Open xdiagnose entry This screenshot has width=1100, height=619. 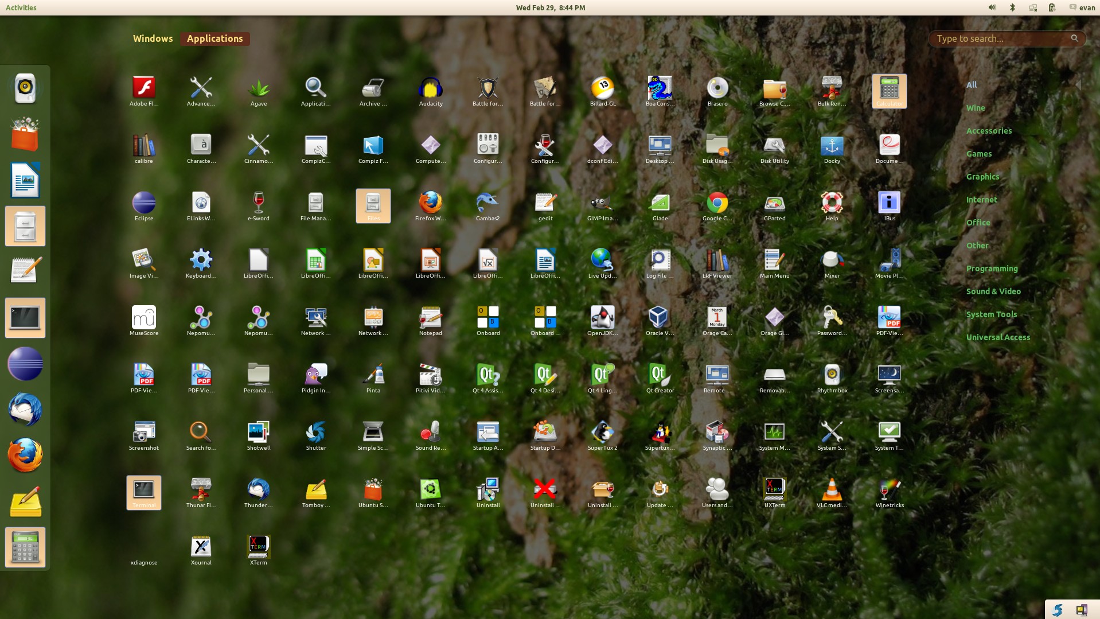point(144,550)
